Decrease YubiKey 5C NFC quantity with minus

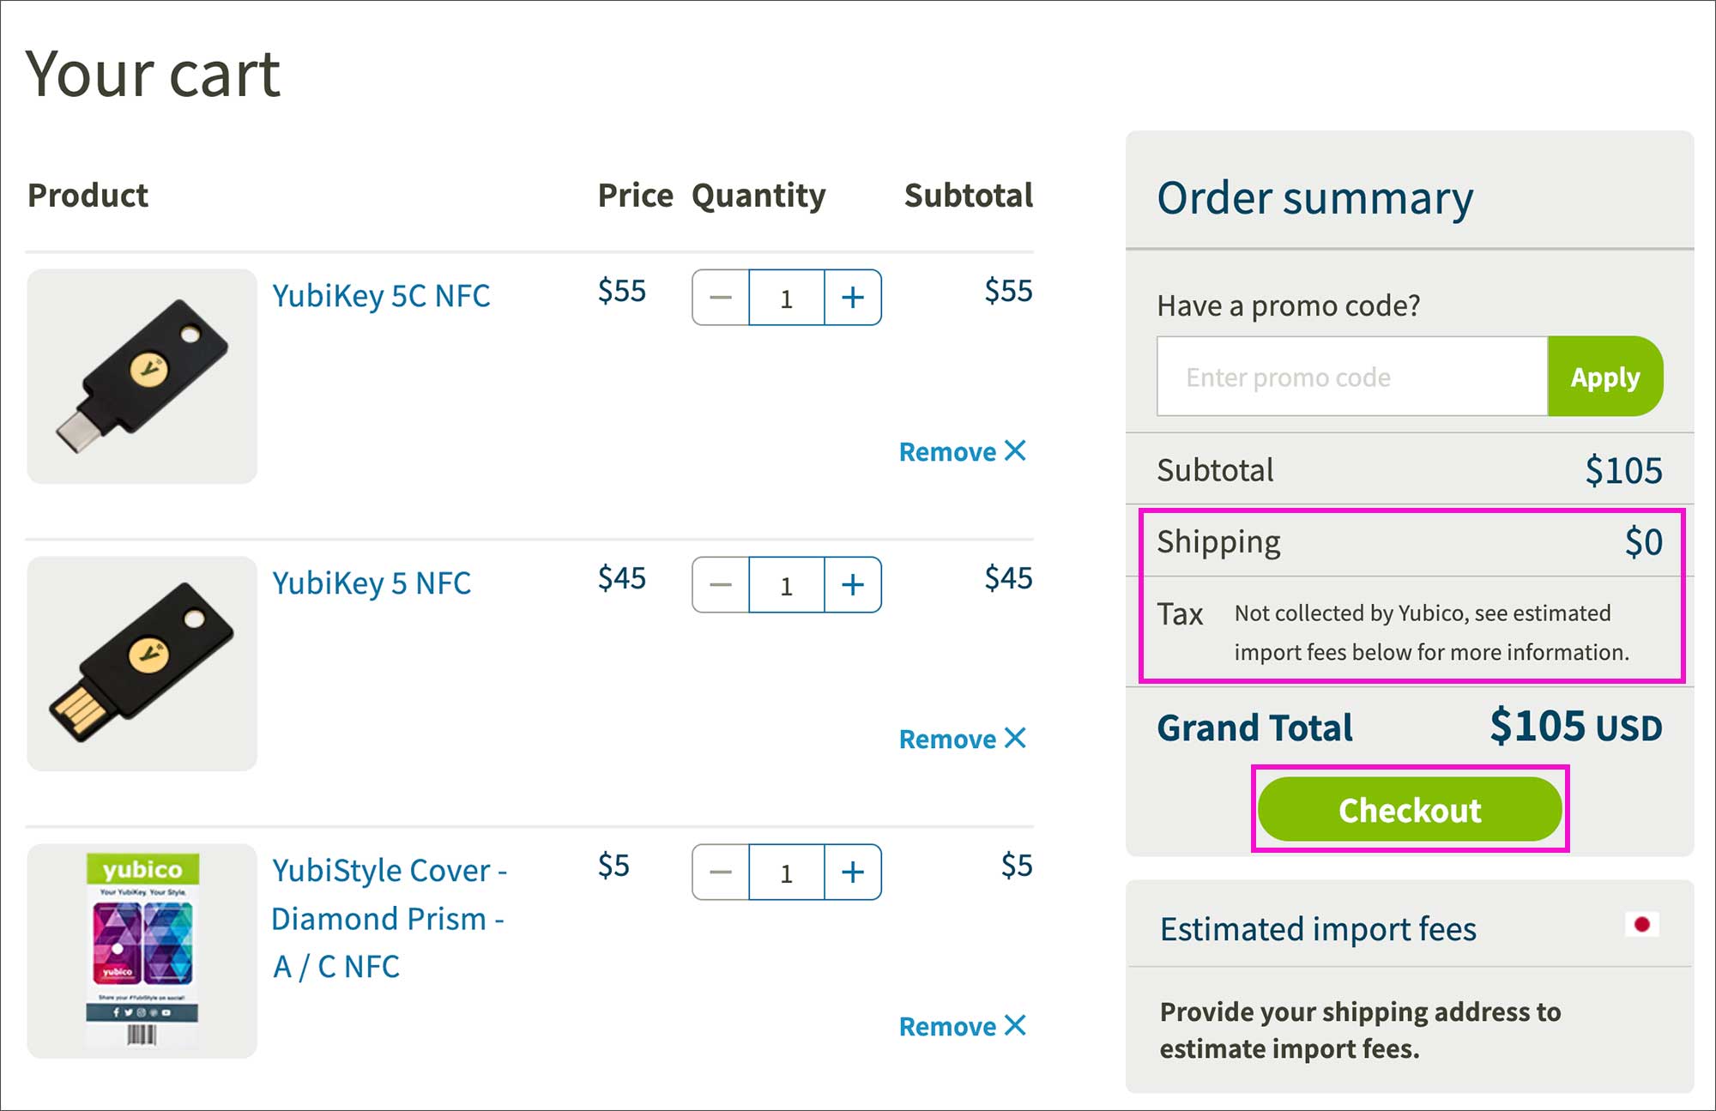click(x=721, y=298)
